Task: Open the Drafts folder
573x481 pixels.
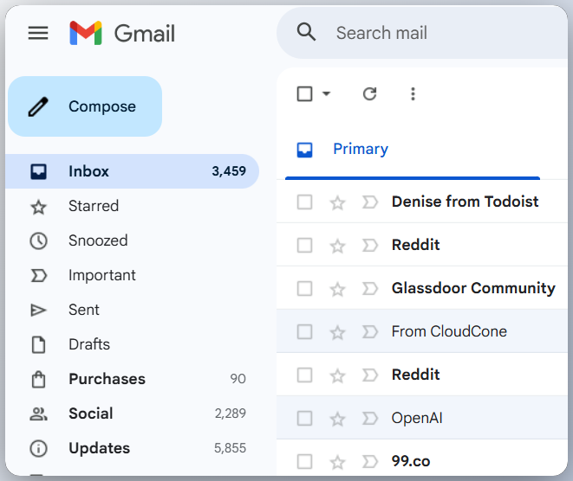Action: coord(132,344)
